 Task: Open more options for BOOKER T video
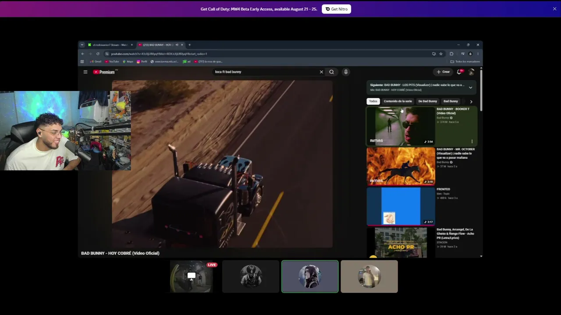pyautogui.click(x=472, y=141)
